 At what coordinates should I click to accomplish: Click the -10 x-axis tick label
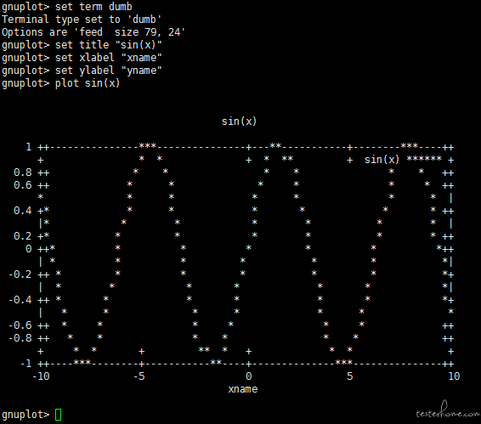point(41,376)
